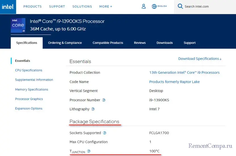Open help icon next to Processor Number
Screen dimensions: 236x156
pos(104,100)
